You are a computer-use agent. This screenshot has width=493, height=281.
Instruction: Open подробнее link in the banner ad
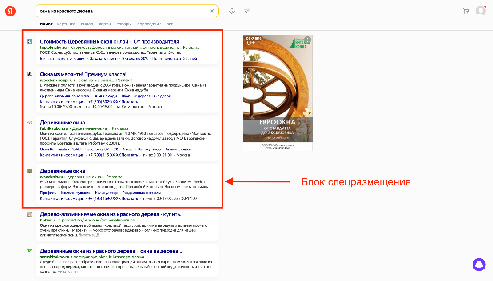277,139
